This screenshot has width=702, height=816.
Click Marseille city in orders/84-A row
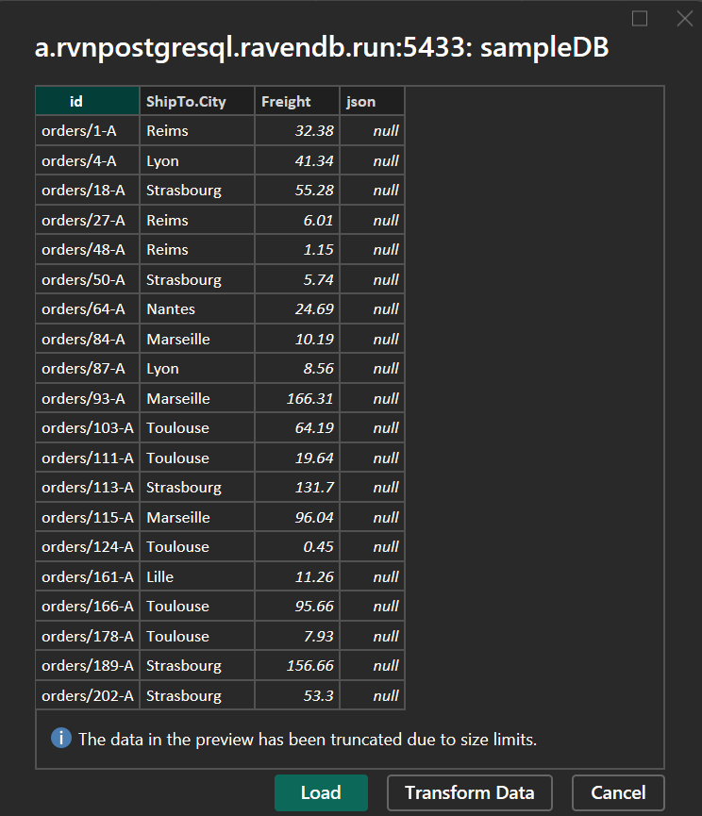(197, 339)
